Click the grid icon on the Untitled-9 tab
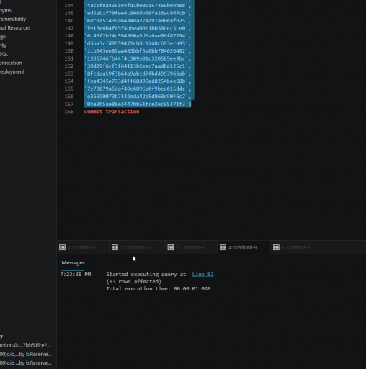The width and height of the screenshot is (366, 369). pos(223,247)
